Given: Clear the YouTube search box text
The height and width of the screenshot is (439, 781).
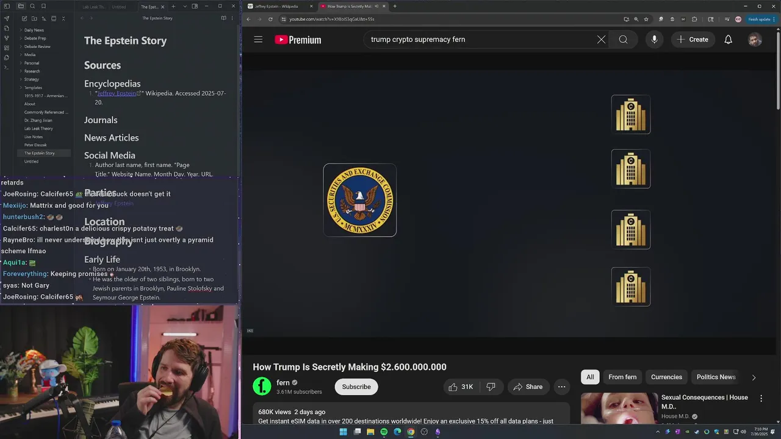Looking at the screenshot, I should click(601, 40).
